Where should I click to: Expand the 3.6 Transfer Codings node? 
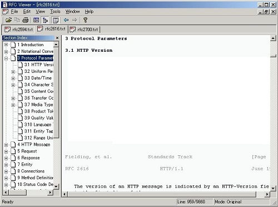click(13, 98)
